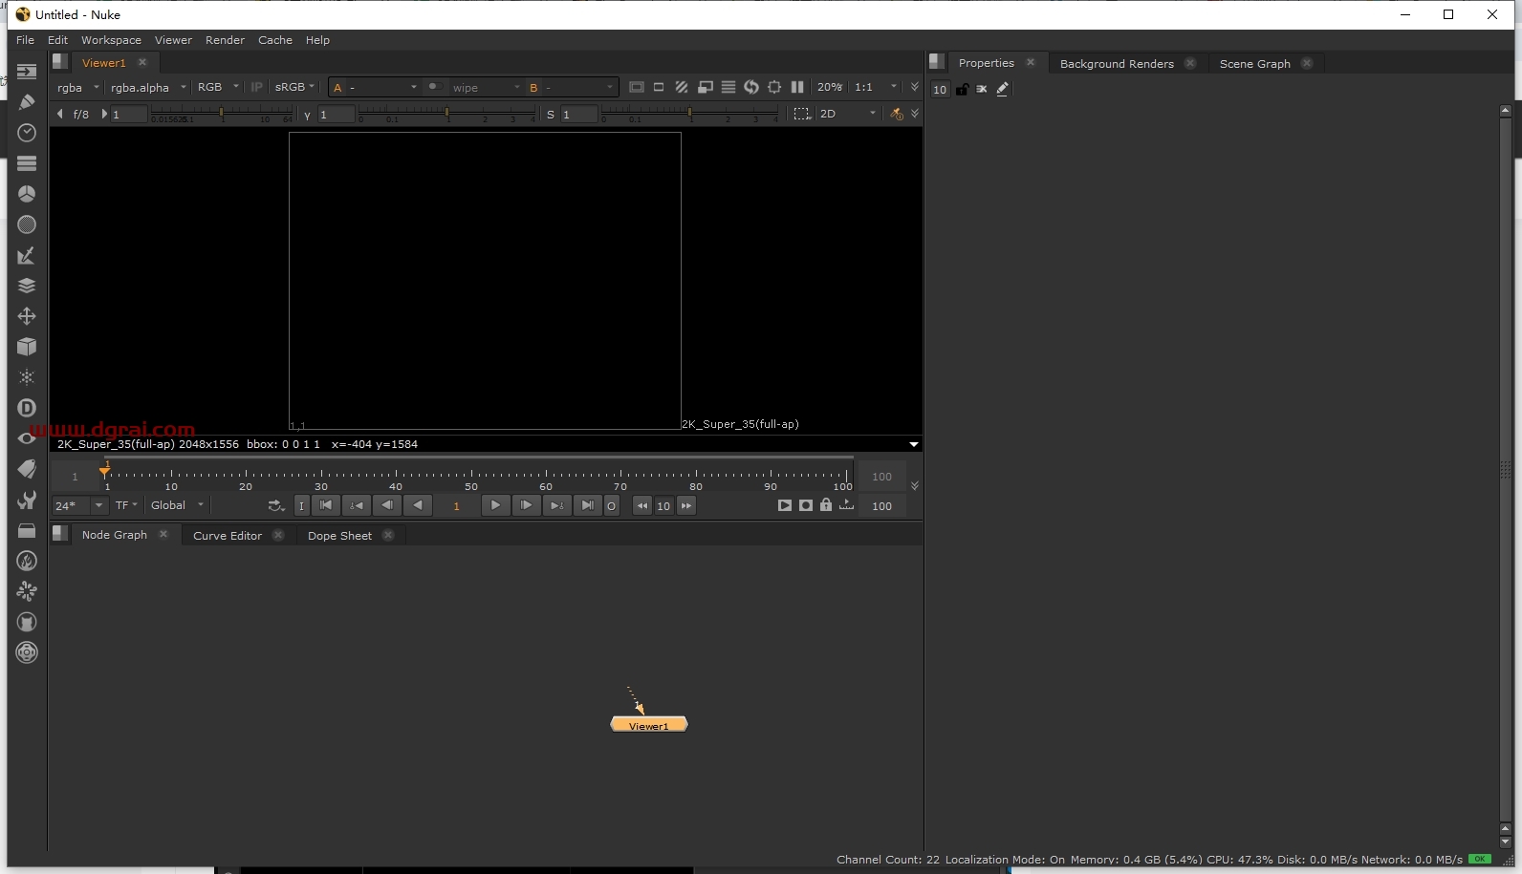The image size is (1522, 874).
Task: Click the go to last frame button
Action: [x=587, y=505]
